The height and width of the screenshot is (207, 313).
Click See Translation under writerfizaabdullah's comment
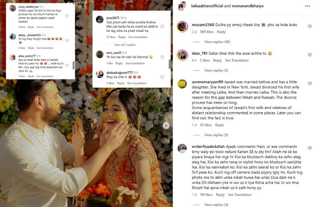(240, 195)
